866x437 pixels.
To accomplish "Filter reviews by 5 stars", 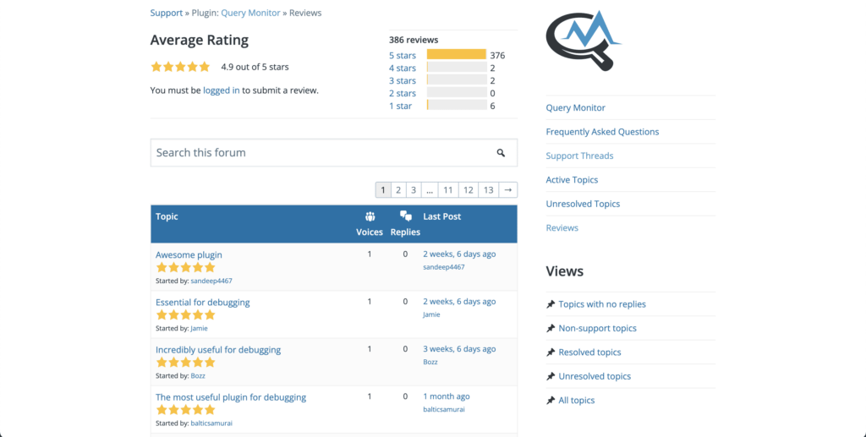I will pyautogui.click(x=403, y=56).
